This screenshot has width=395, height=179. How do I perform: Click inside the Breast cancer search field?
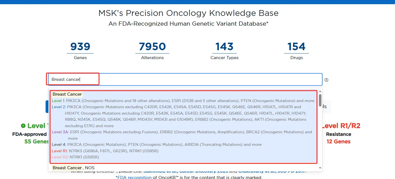(185, 79)
